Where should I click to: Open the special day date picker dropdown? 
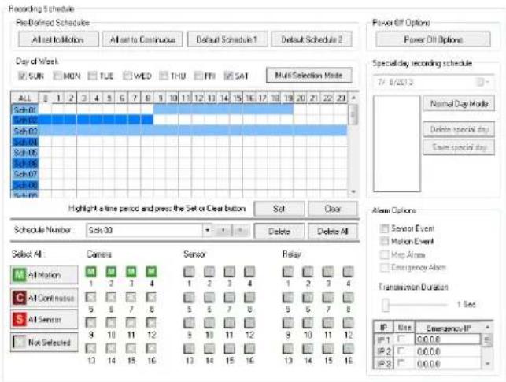click(483, 83)
